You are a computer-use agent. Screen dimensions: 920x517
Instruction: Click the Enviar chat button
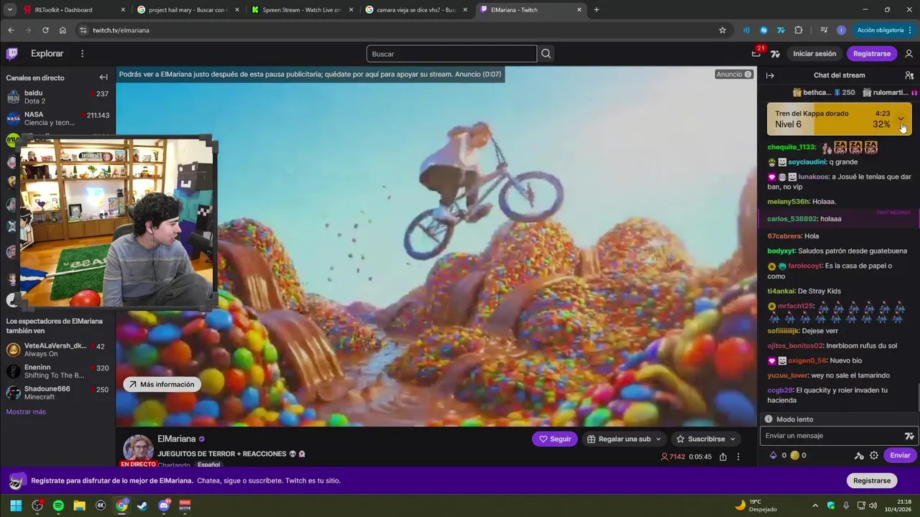[x=900, y=455]
